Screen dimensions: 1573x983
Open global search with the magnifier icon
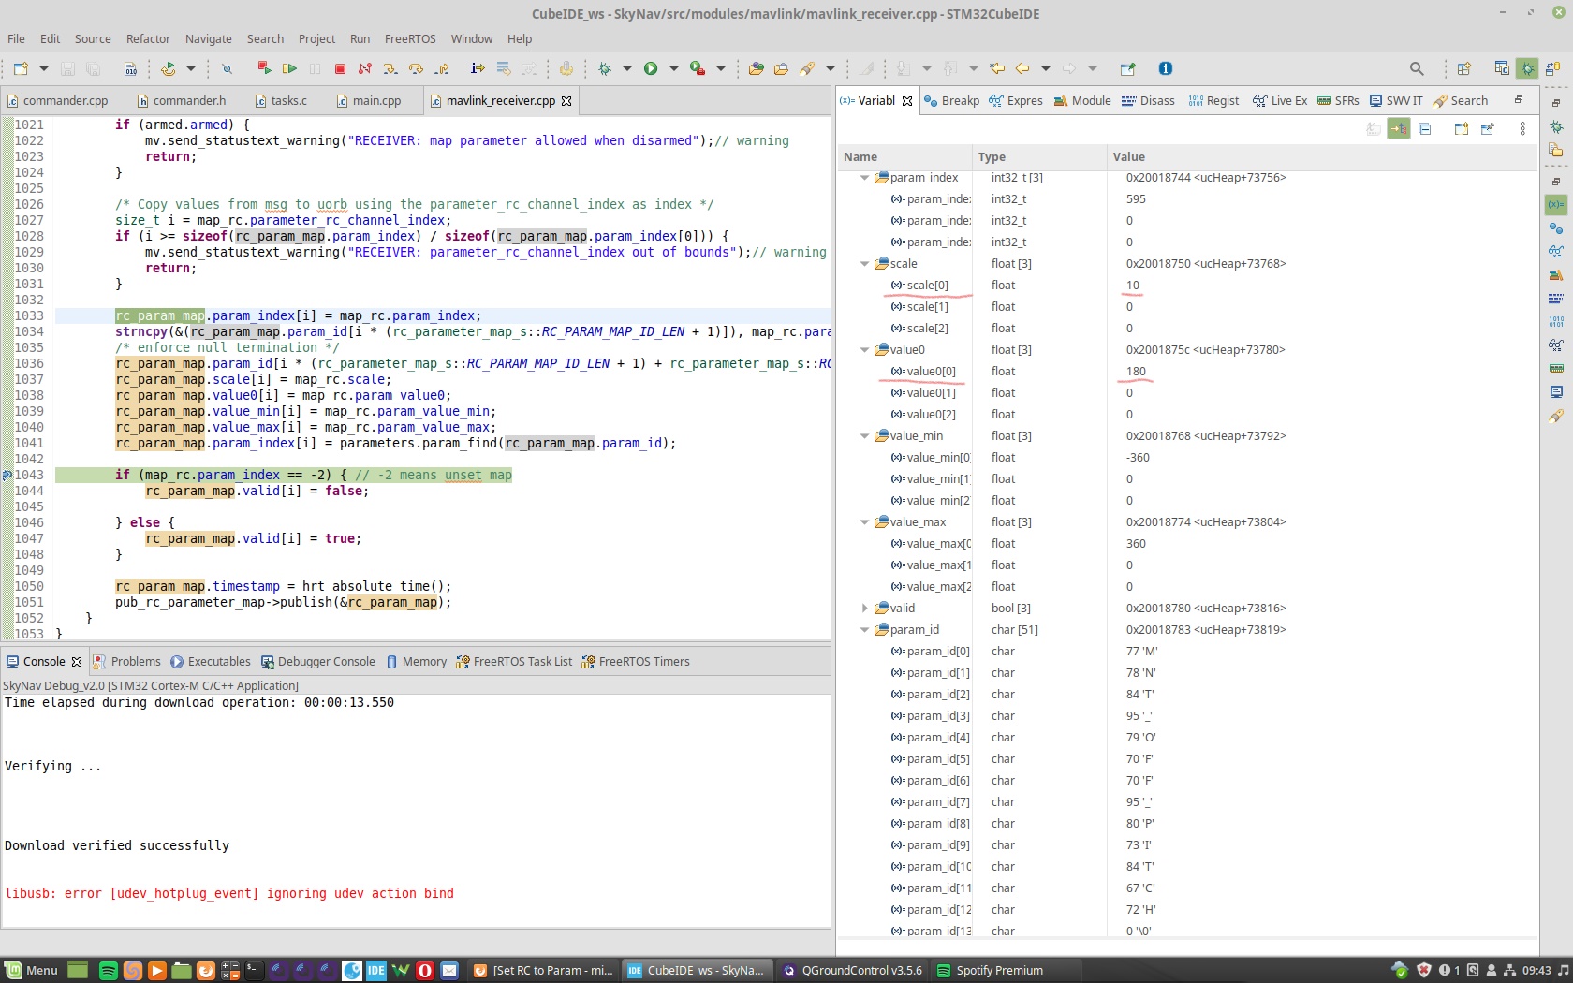tap(1417, 68)
